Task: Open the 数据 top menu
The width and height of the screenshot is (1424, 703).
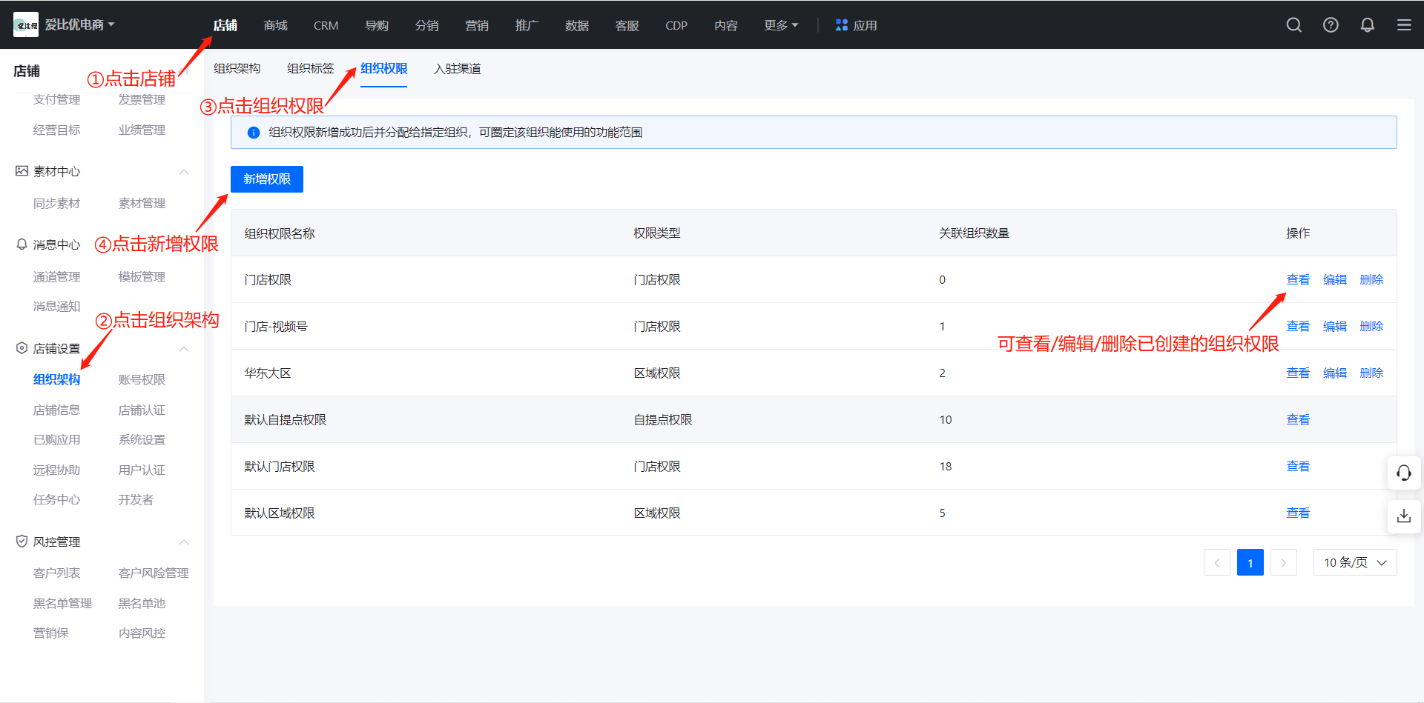Action: point(576,25)
